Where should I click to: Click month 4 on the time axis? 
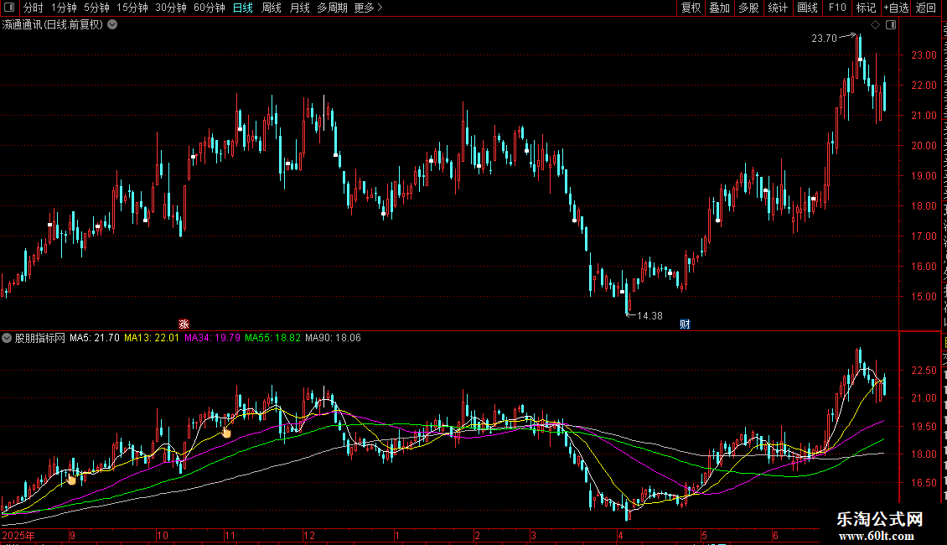coord(620,535)
